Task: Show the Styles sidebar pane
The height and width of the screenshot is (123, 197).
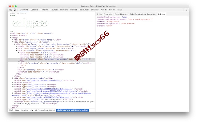Action: click(99, 14)
